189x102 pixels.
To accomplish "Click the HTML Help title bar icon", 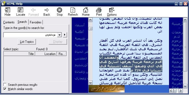I will (4, 4).
